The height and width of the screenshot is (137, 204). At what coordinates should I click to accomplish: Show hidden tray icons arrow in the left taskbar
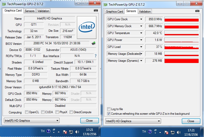59,132
